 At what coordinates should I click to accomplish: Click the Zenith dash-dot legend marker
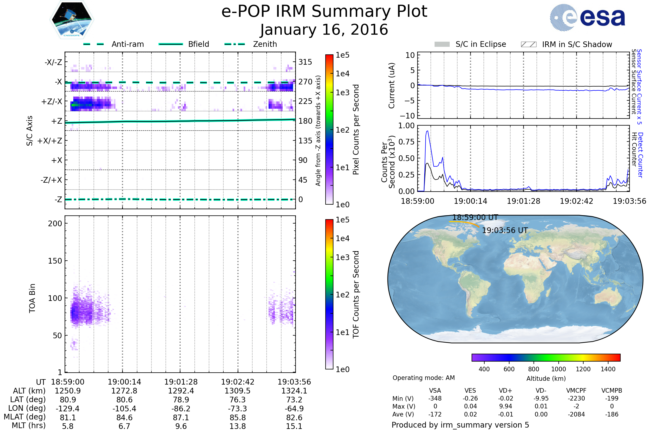click(234, 44)
